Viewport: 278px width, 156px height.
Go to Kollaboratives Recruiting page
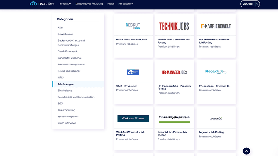[89, 4]
